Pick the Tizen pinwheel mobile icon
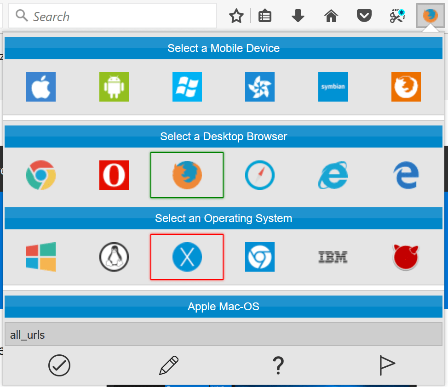The height and width of the screenshot is (387, 448). 260,87
